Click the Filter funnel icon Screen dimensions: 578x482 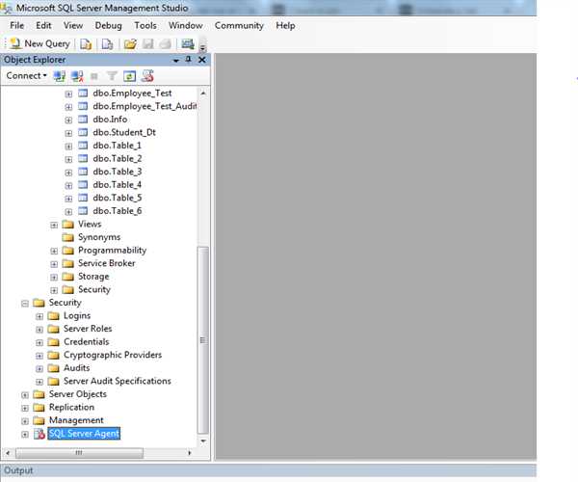pyautogui.click(x=112, y=75)
